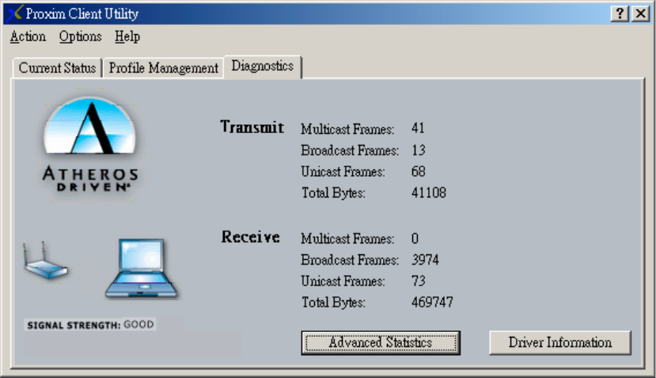The height and width of the screenshot is (378, 656).
Task: Click the title bar help question mark button
Action: tap(620, 13)
